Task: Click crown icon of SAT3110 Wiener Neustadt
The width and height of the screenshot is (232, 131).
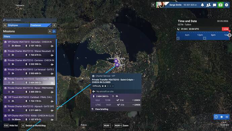Action: point(5,51)
